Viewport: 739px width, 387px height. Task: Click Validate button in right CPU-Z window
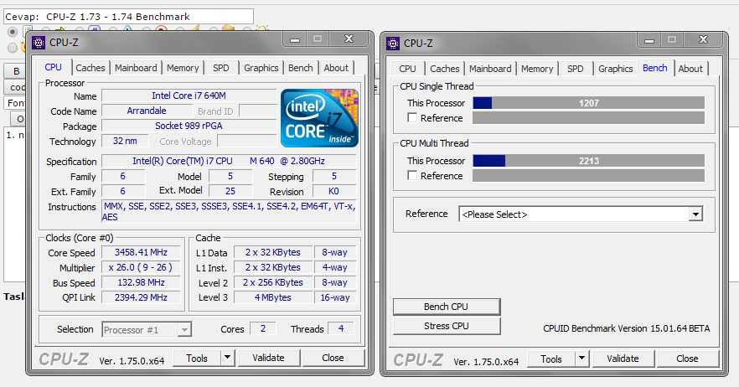623,359
